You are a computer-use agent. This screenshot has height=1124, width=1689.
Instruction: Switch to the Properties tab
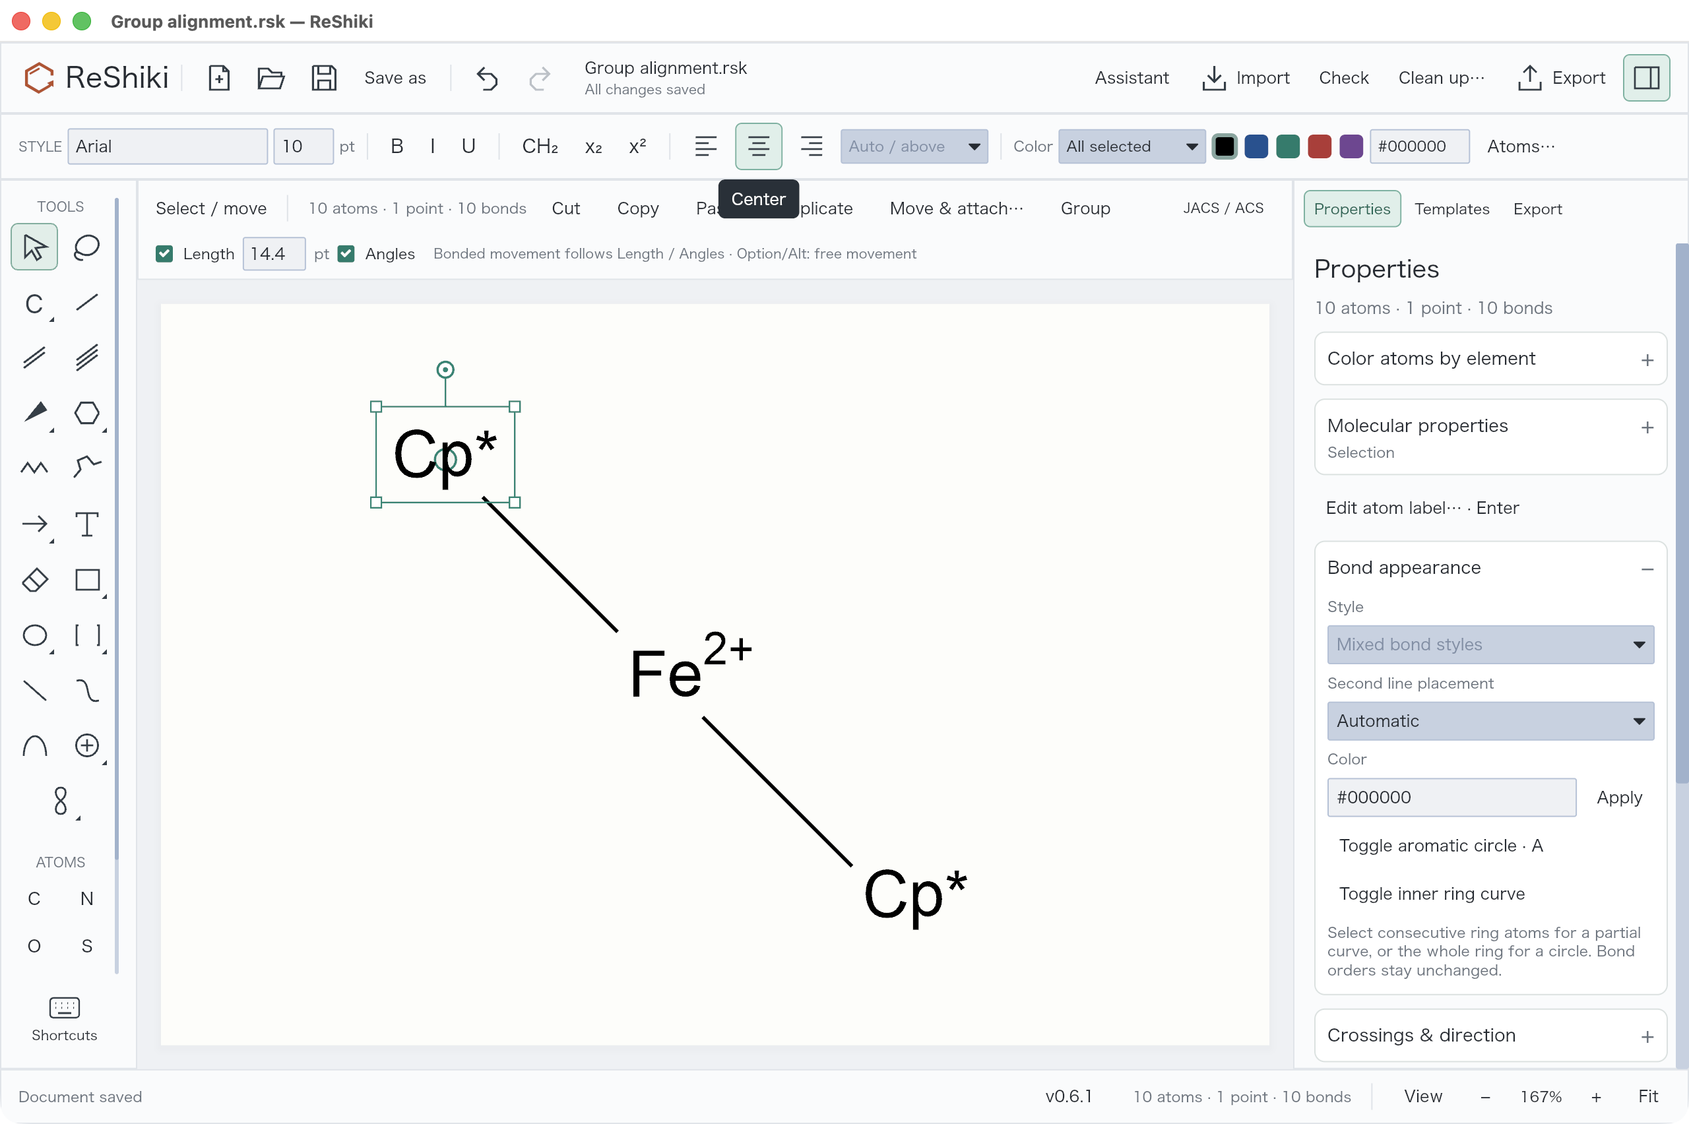(x=1351, y=208)
